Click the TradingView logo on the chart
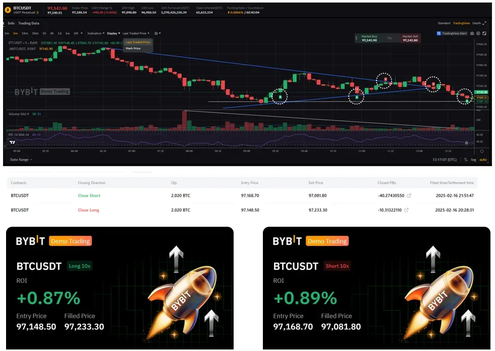 (12, 142)
